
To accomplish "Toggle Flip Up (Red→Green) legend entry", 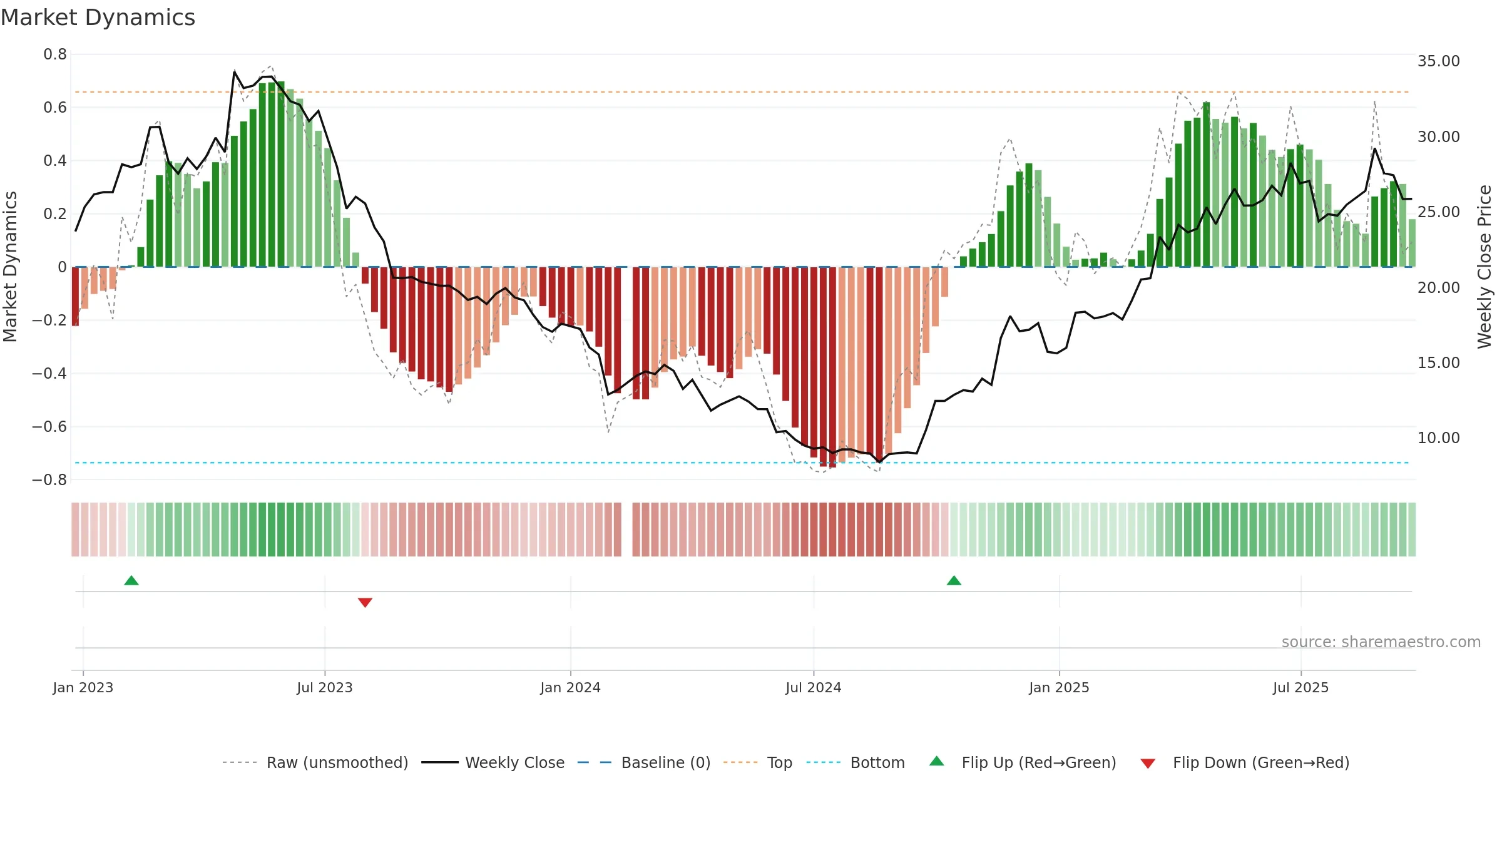I will (1023, 762).
